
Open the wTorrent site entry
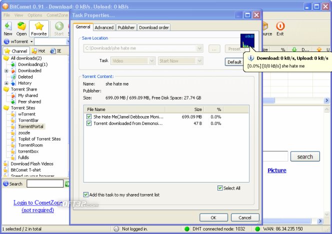(x=26, y=114)
